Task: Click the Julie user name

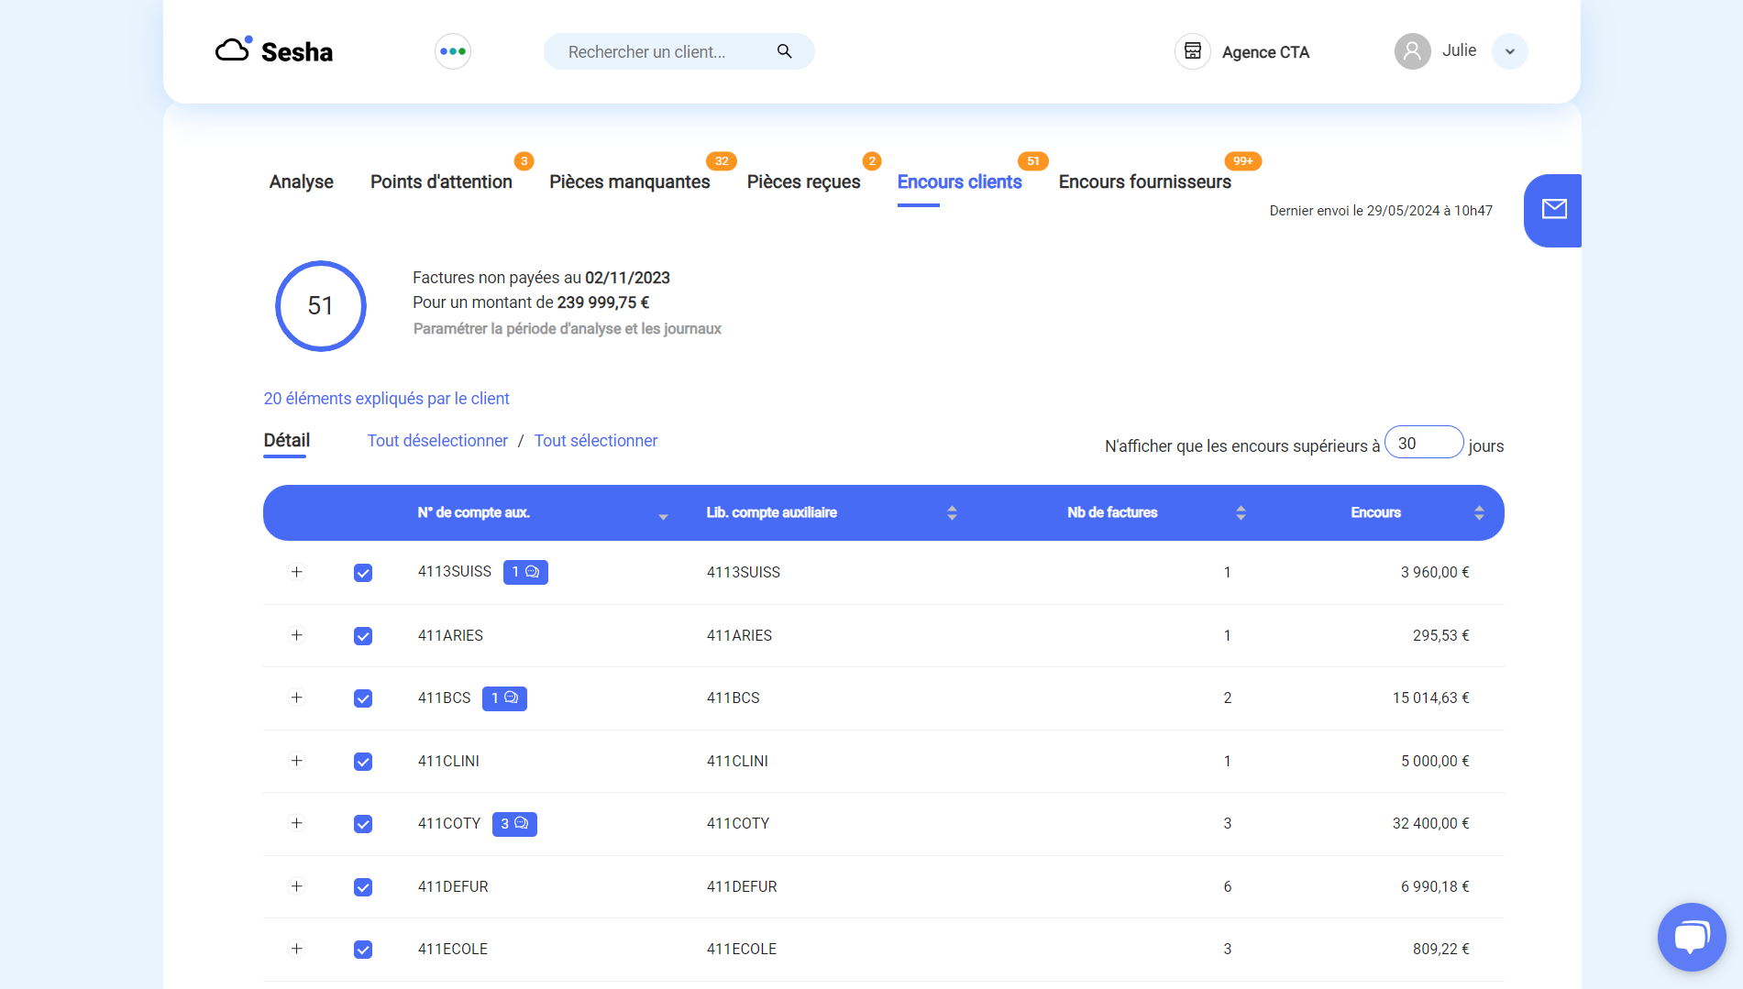Action: (x=1459, y=50)
